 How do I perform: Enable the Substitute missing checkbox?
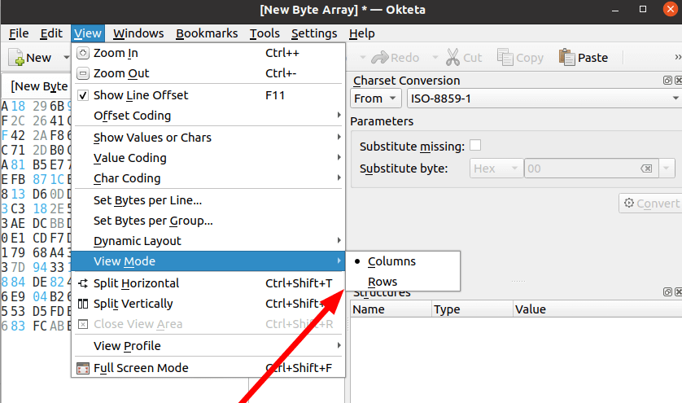pos(475,146)
